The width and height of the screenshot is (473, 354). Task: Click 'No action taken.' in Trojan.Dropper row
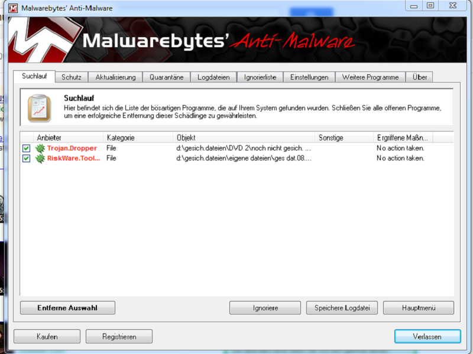[400, 148]
